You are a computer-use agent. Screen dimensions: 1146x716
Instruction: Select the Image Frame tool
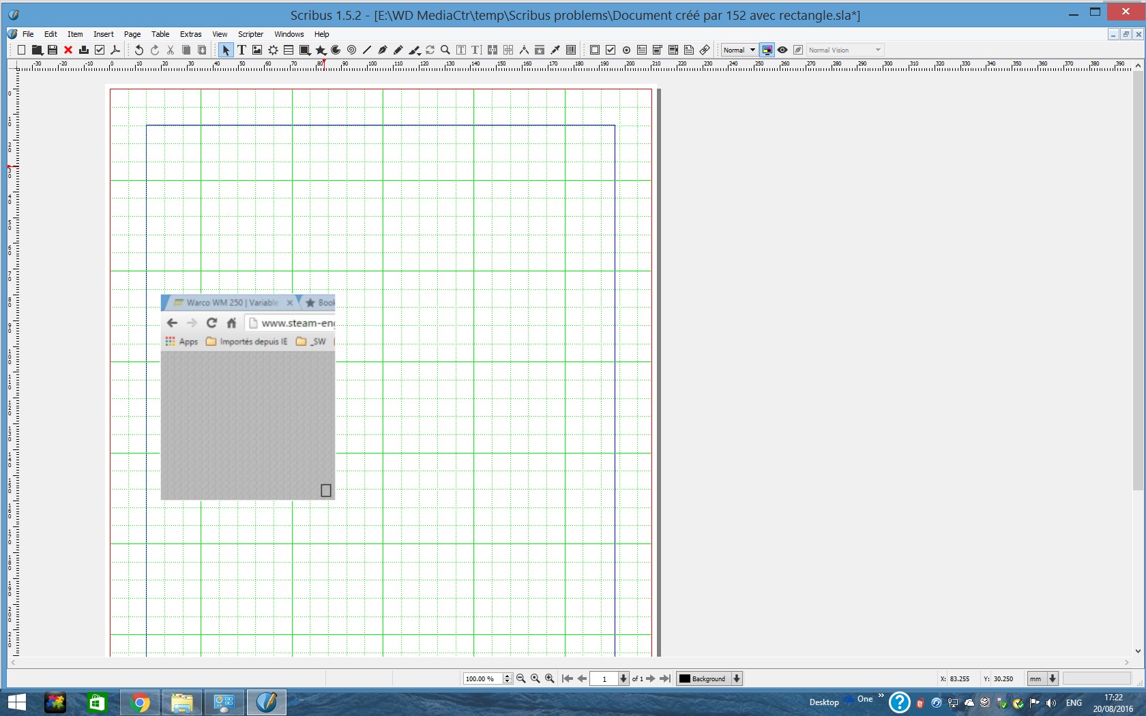tap(257, 50)
